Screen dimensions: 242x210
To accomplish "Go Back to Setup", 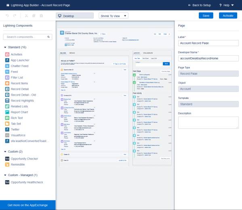I will (x=200, y=5).
